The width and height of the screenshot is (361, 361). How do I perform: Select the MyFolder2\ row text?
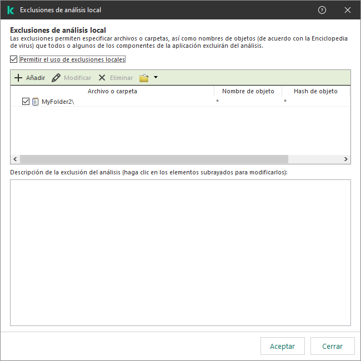coord(58,102)
